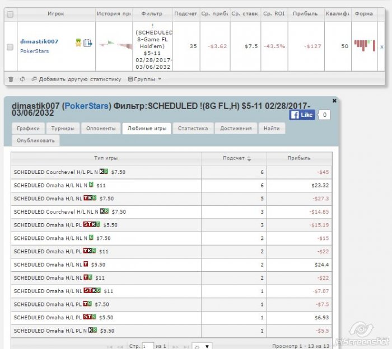Click game icons in Omaha H/L NL $7.50 row

(x=90, y=198)
